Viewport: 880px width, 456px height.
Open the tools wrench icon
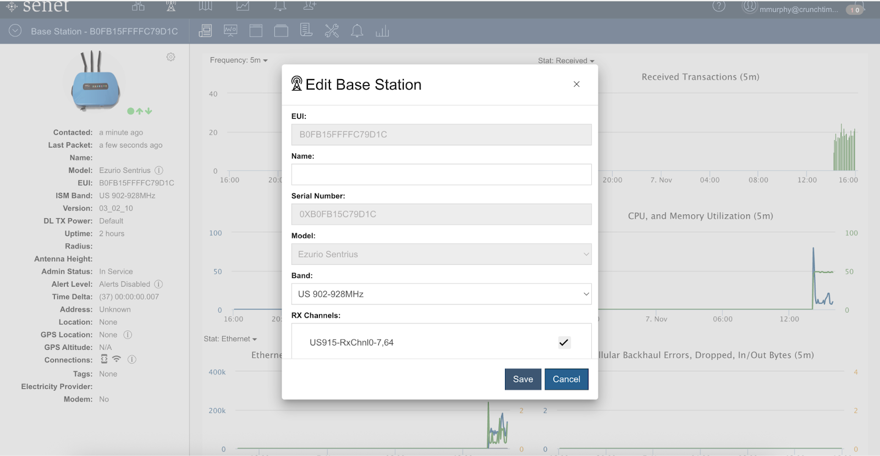(332, 31)
